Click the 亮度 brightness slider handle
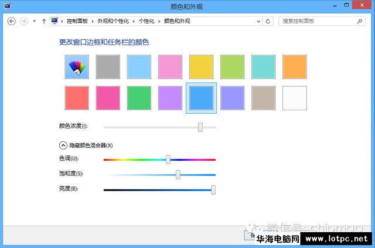 tap(213, 190)
